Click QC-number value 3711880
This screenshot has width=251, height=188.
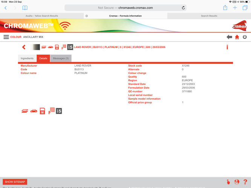tap(187, 91)
